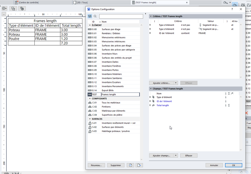This screenshot has height=174, width=251.
Task: Click the export scheme icon button
Action: [x=139, y=165]
